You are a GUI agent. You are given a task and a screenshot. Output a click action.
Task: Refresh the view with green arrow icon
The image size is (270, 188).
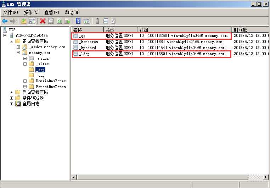point(59,21)
